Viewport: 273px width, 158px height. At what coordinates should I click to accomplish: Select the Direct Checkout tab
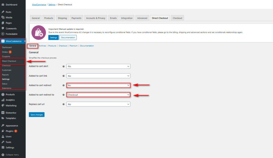tap(160, 18)
